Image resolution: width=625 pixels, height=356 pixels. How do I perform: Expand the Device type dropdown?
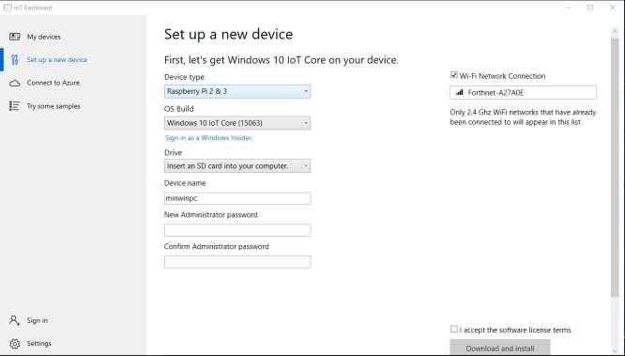(x=237, y=91)
